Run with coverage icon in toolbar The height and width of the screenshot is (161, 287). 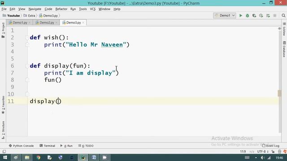point(254,16)
